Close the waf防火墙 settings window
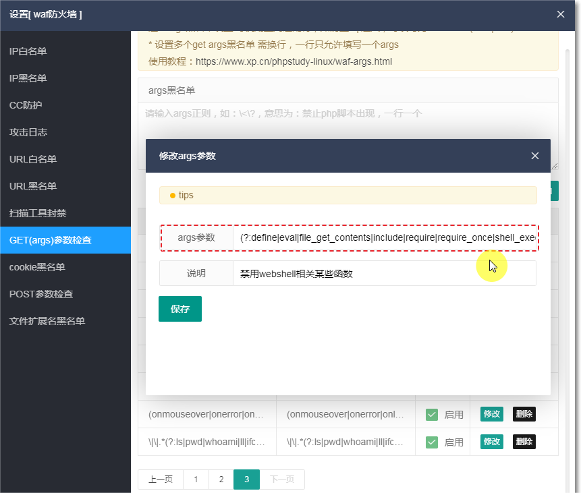Viewport: 581px width, 493px height. tap(560, 14)
